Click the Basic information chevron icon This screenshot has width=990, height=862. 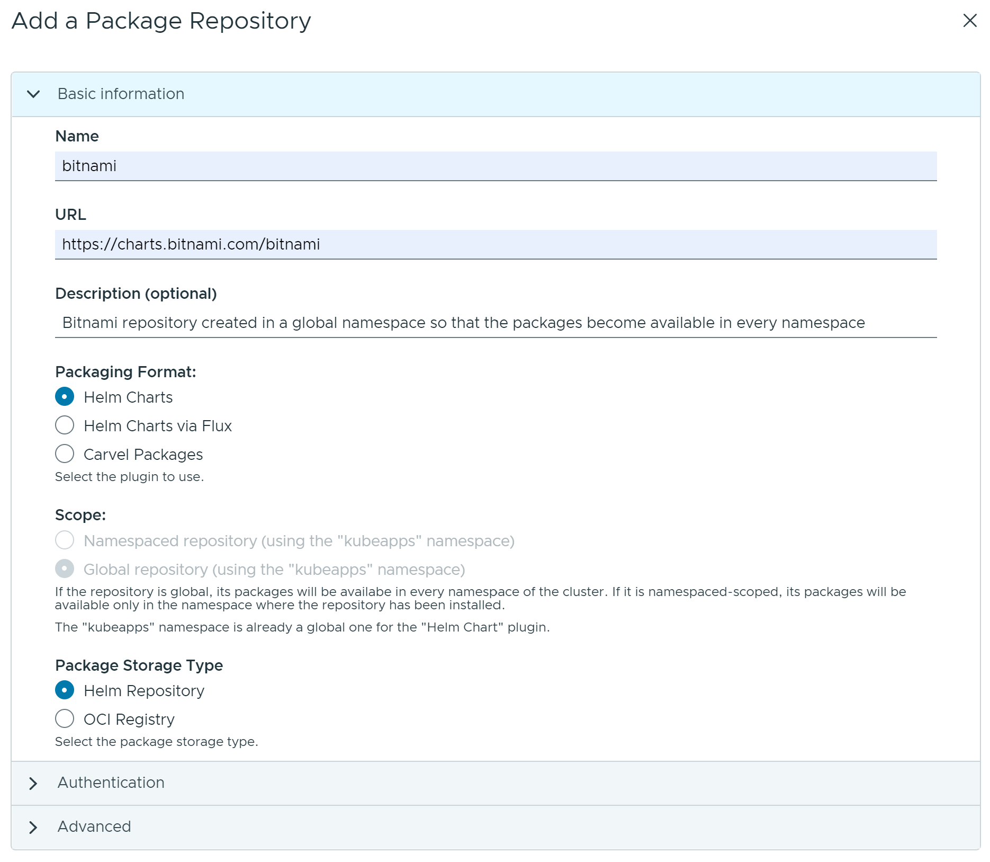[x=33, y=95]
